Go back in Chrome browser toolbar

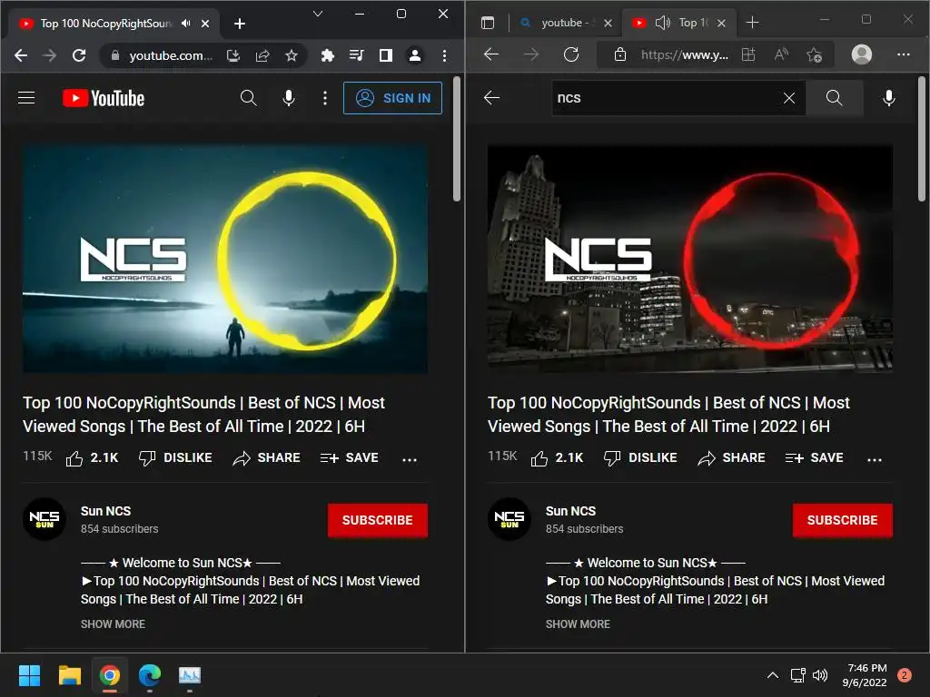point(21,55)
